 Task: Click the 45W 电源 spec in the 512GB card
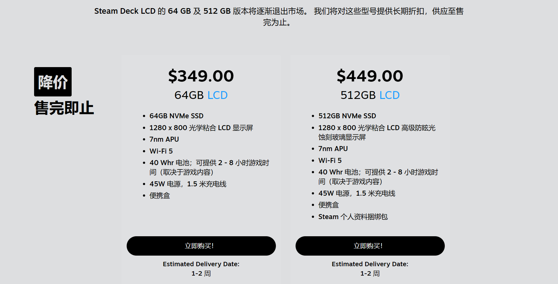tap(357, 193)
